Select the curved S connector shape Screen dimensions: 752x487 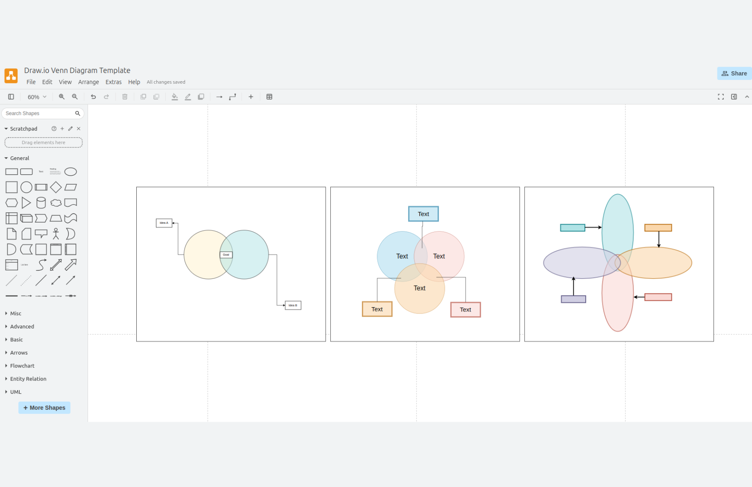pyautogui.click(x=41, y=265)
